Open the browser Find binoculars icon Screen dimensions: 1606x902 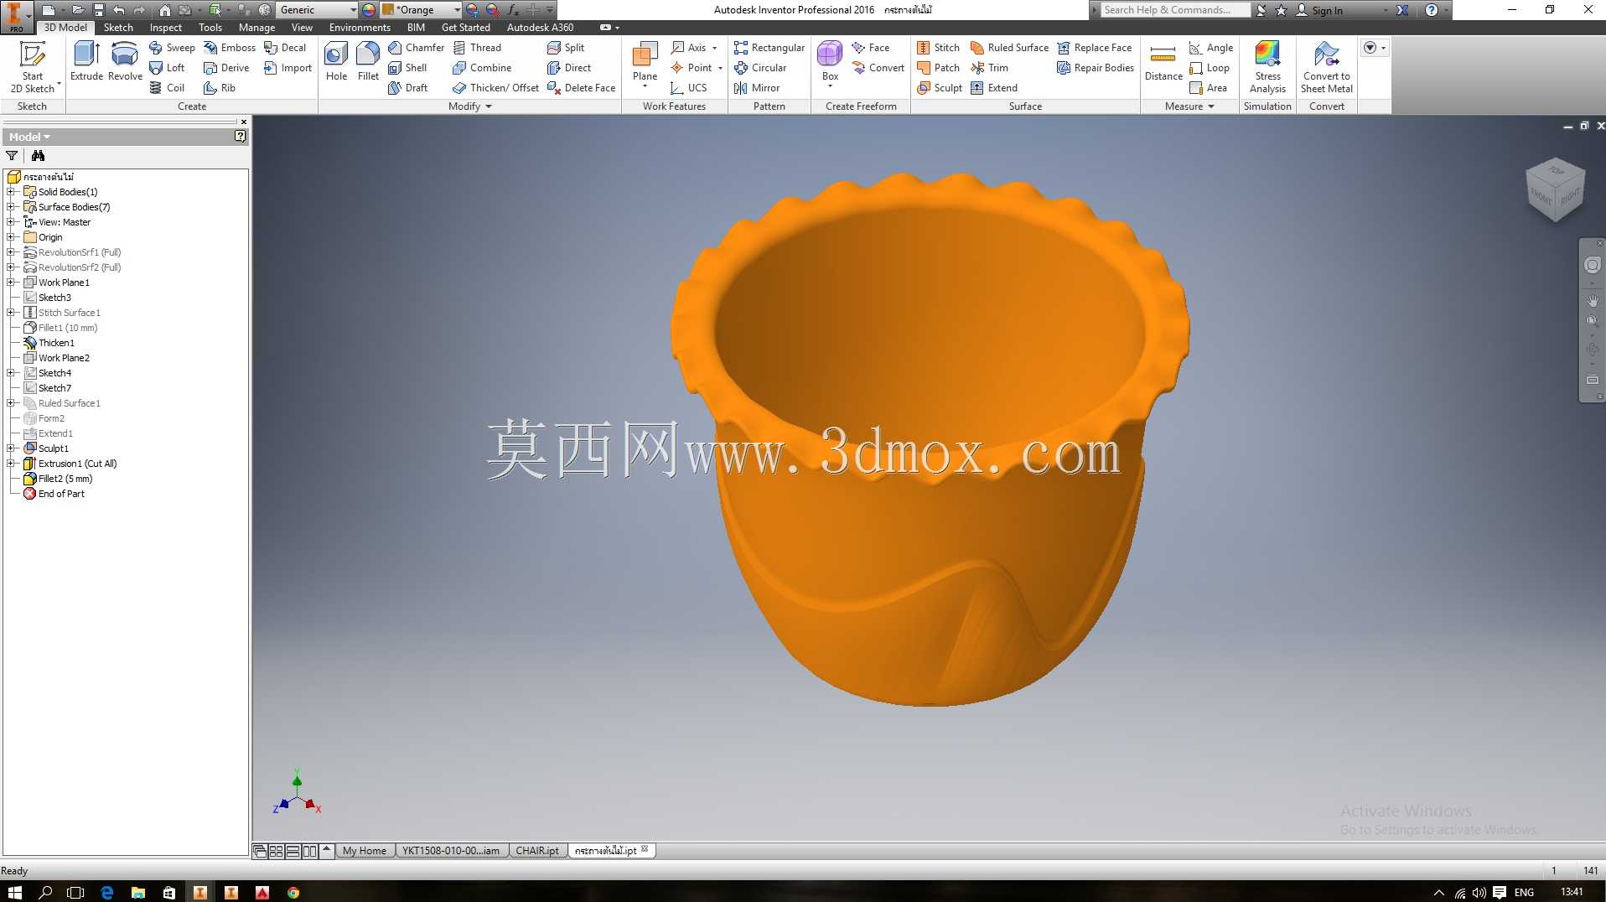coord(38,156)
